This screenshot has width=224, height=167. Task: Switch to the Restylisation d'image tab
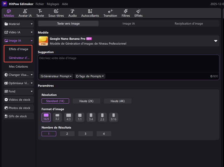click(x=189, y=23)
